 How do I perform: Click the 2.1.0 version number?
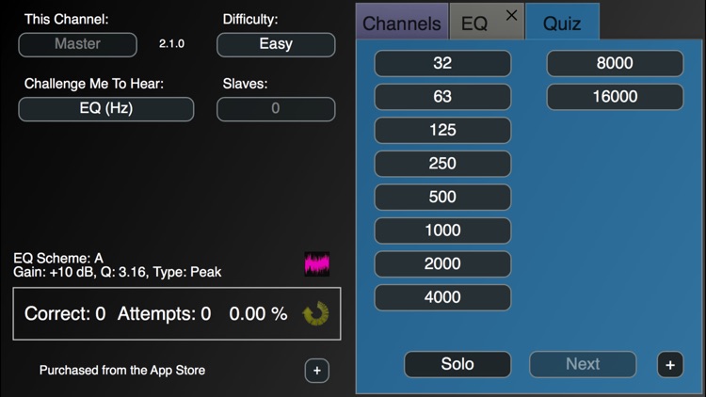171,43
